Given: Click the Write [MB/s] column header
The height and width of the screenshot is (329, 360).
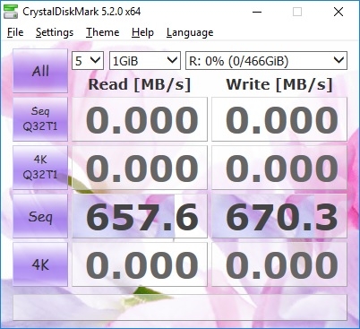Looking at the screenshot, I should (279, 84).
